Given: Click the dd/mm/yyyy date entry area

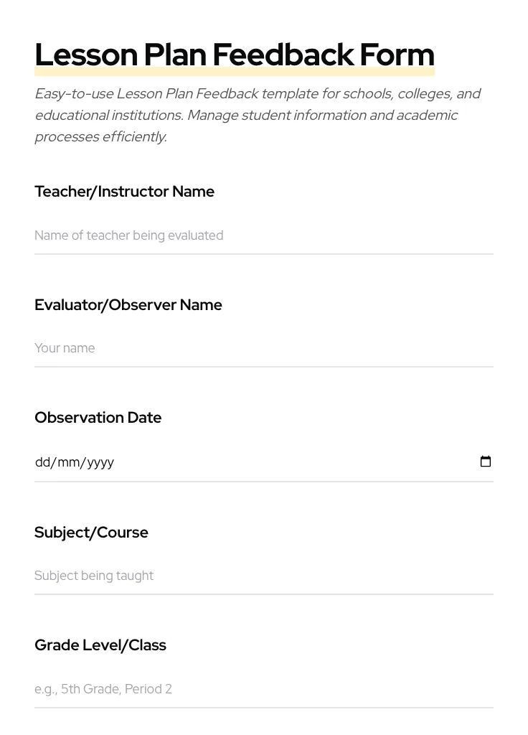Looking at the screenshot, I should [x=75, y=462].
